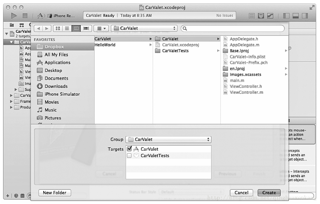320x204 pixels.
Task: Switch file dialog to icon view
Action: coord(58,28)
